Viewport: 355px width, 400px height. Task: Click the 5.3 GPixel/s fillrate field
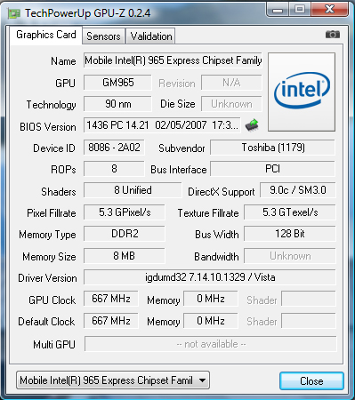click(x=125, y=212)
